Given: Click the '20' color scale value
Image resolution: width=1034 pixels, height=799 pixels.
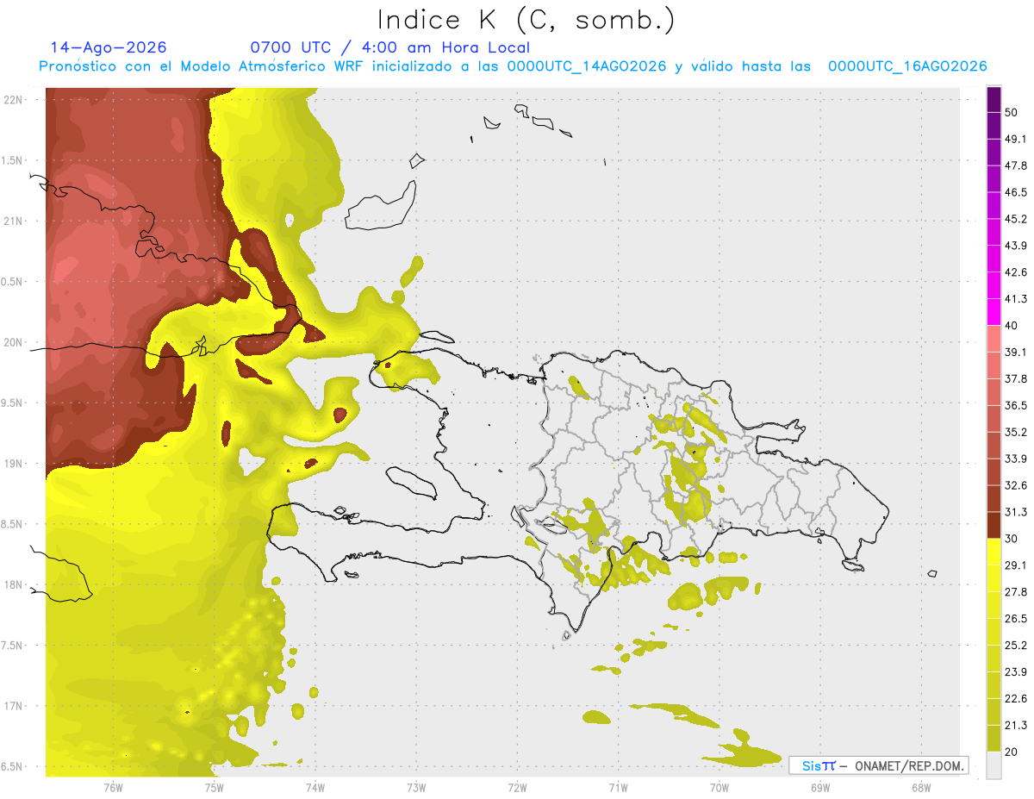Looking at the screenshot, I should click(1011, 752).
